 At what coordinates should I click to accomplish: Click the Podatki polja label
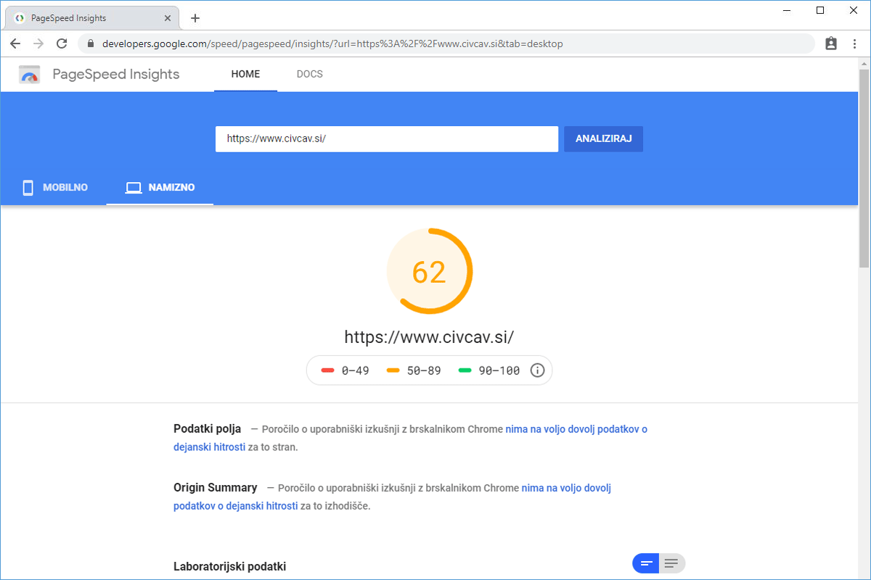tap(207, 428)
